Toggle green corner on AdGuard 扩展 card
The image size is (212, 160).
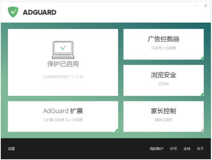pos(117,130)
